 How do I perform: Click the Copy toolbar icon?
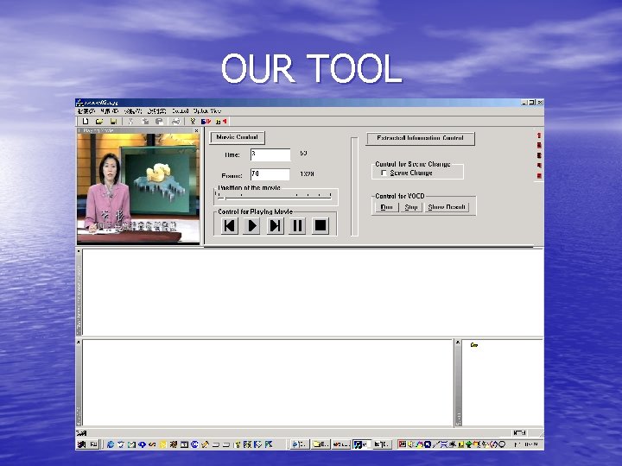tap(145, 122)
